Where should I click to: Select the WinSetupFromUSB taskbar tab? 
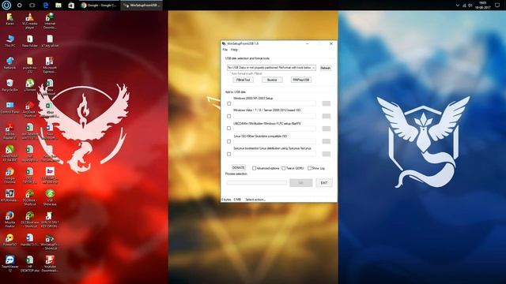coord(142,6)
